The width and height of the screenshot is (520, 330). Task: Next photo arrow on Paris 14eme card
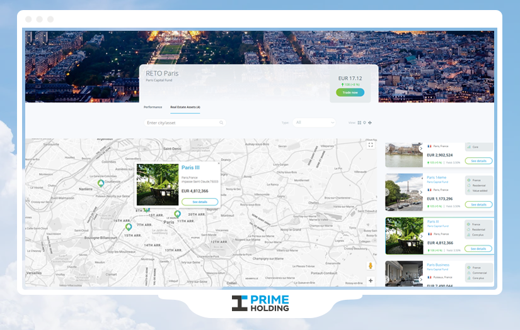pos(421,192)
